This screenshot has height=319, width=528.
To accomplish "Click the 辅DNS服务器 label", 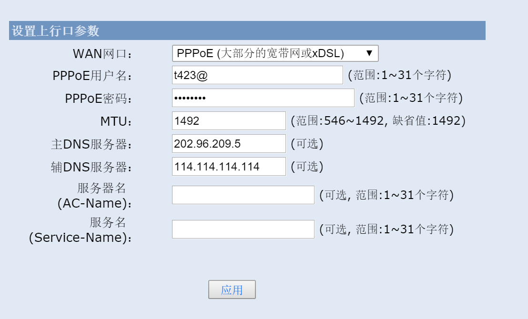I will click(91, 167).
